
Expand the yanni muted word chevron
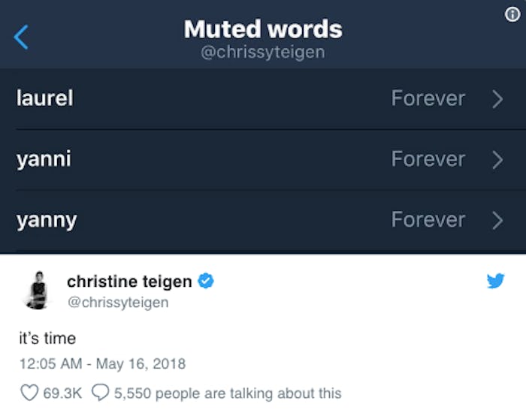[497, 159]
